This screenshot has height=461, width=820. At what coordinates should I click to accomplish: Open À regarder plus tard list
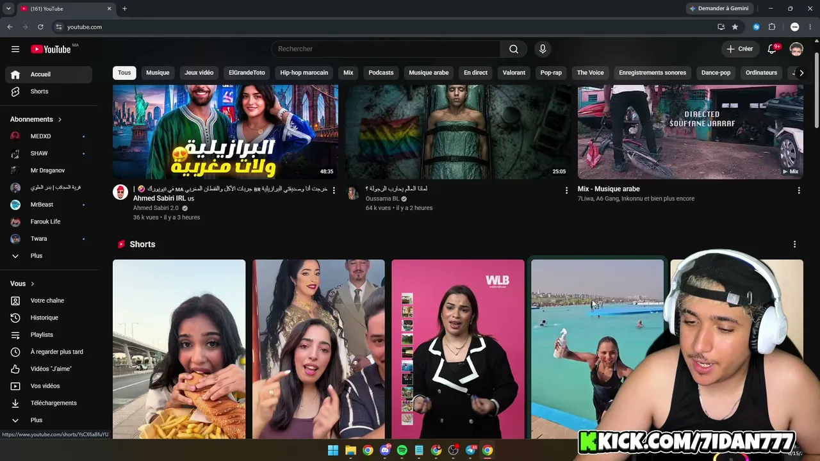pyautogui.click(x=49, y=352)
